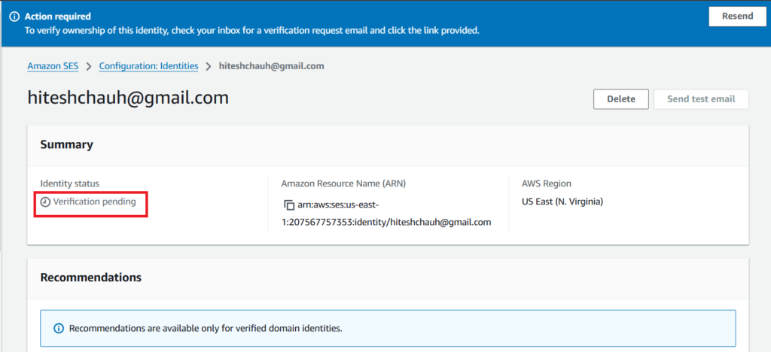Screen dimensions: 771x352
Task: Delete the hiteshchauh@gmail.com identity
Action: point(621,99)
